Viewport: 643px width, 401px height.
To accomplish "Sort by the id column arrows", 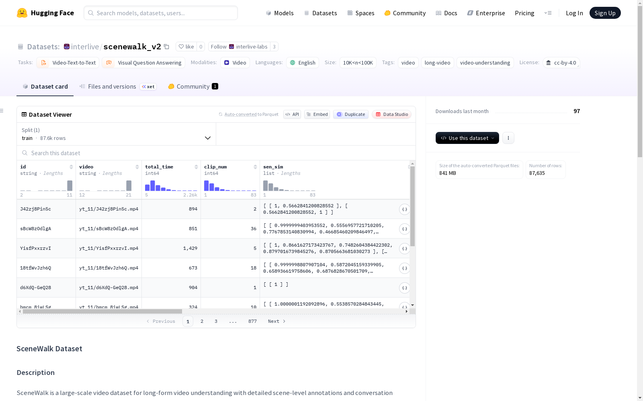I will pyautogui.click(x=71, y=167).
